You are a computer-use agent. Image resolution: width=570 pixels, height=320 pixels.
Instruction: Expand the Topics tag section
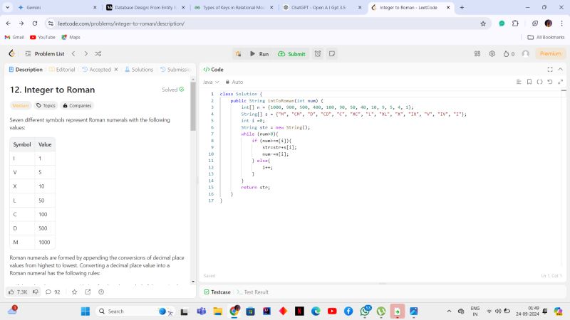click(46, 105)
